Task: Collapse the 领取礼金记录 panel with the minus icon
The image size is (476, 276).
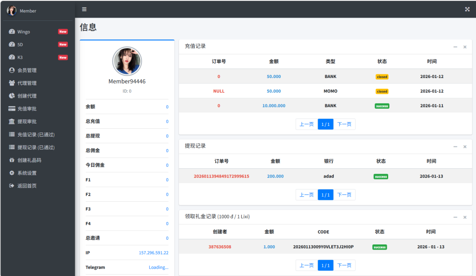Action: pyautogui.click(x=455, y=217)
